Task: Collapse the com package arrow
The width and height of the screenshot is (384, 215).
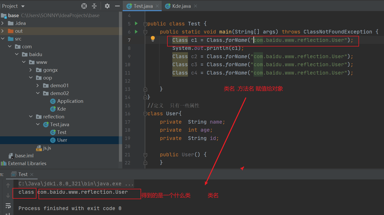Action: pos(10,46)
